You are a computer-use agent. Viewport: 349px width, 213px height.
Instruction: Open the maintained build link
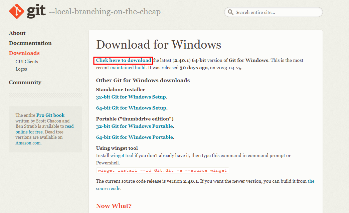pos(128,68)
